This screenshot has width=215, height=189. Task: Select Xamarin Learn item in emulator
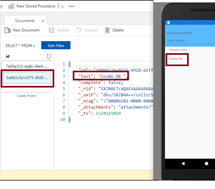178,50
